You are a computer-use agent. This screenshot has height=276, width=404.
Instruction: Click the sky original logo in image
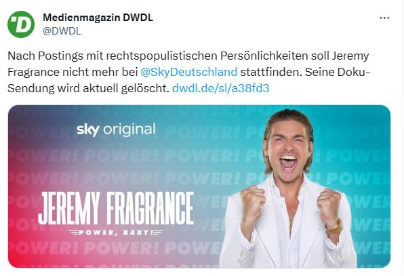(x=116, y=130)
